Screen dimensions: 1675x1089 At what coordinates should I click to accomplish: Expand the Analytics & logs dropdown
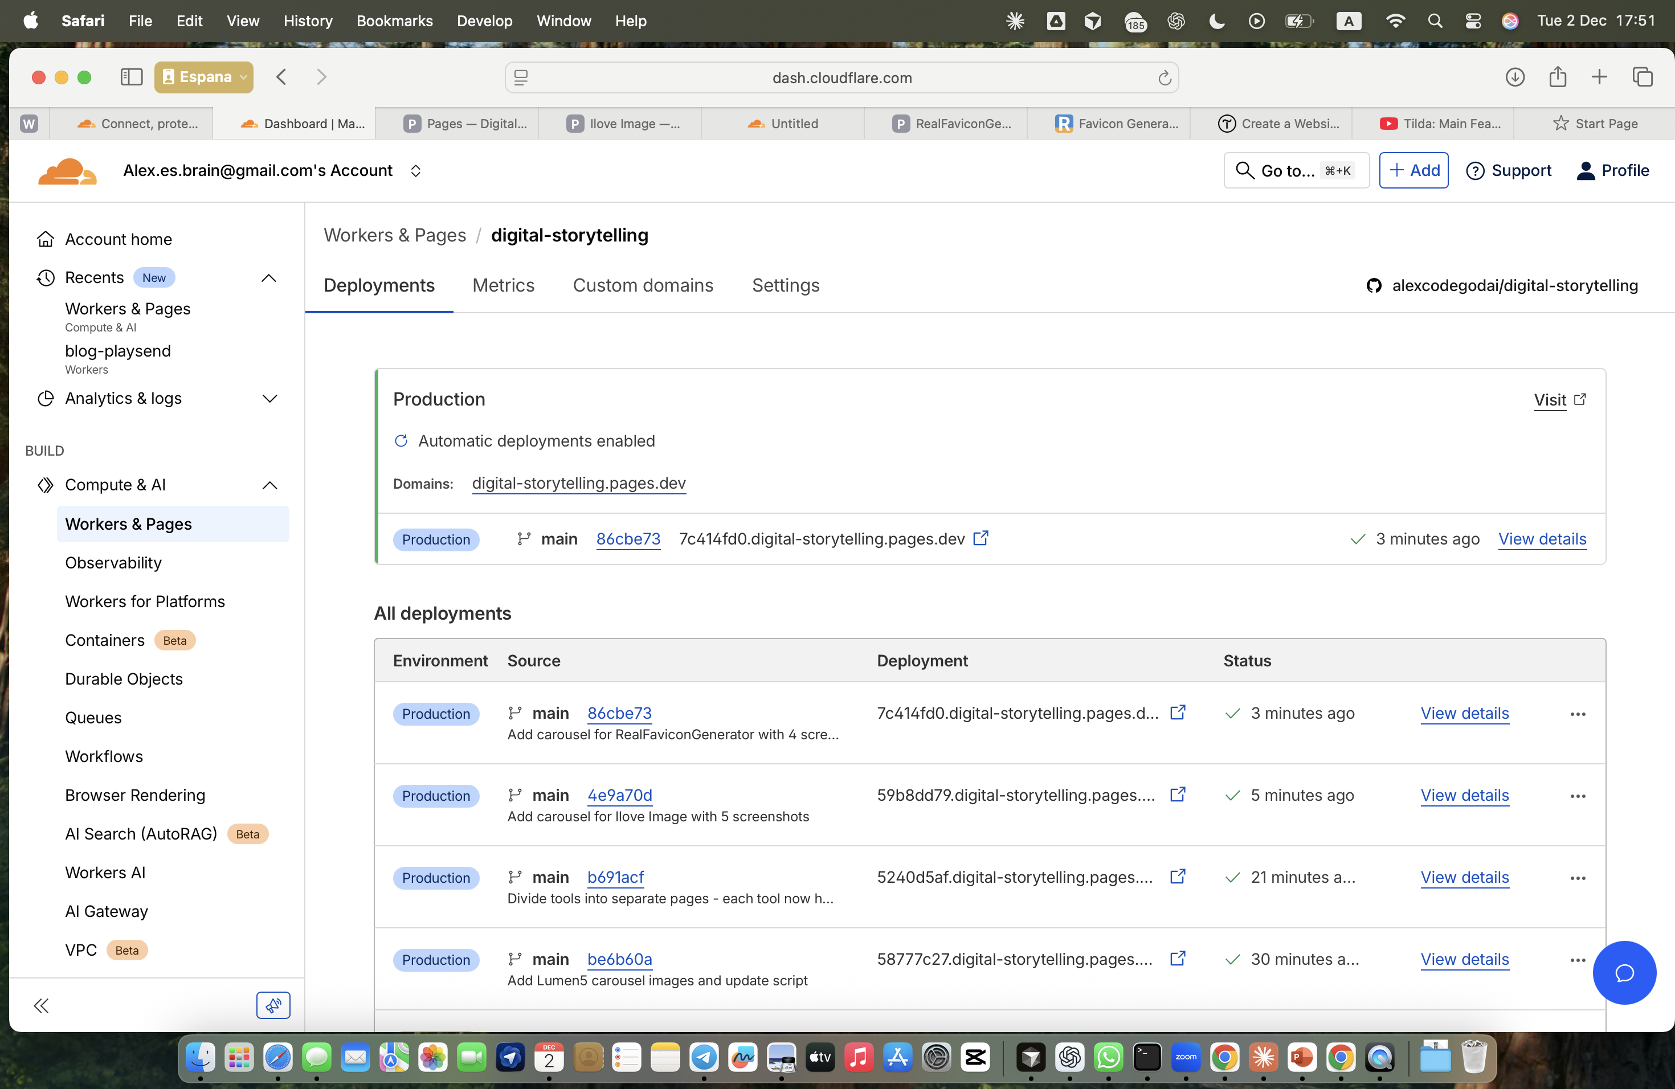click(x=268, y=398)
